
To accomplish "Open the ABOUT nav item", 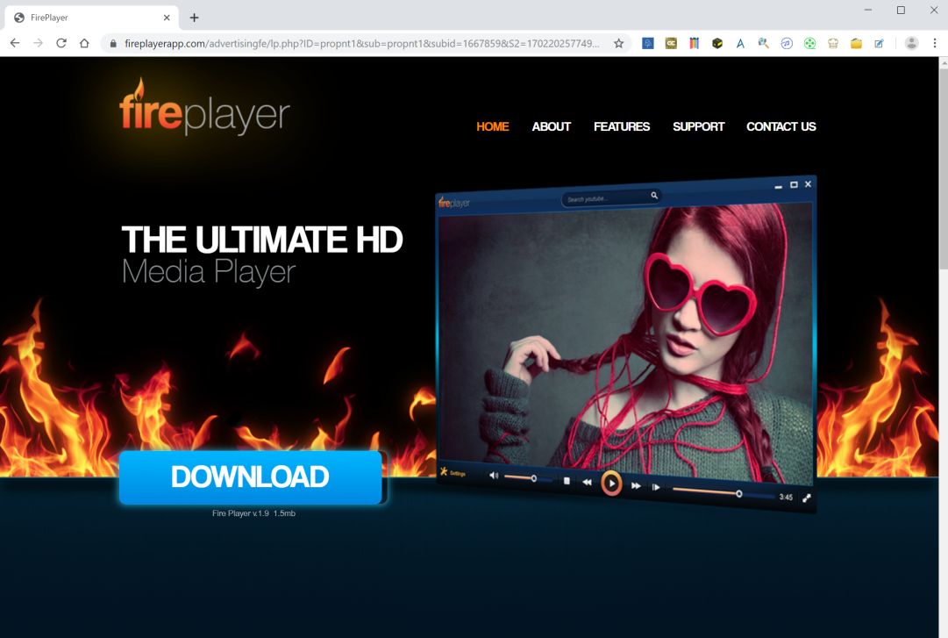I will coord(551,126).
